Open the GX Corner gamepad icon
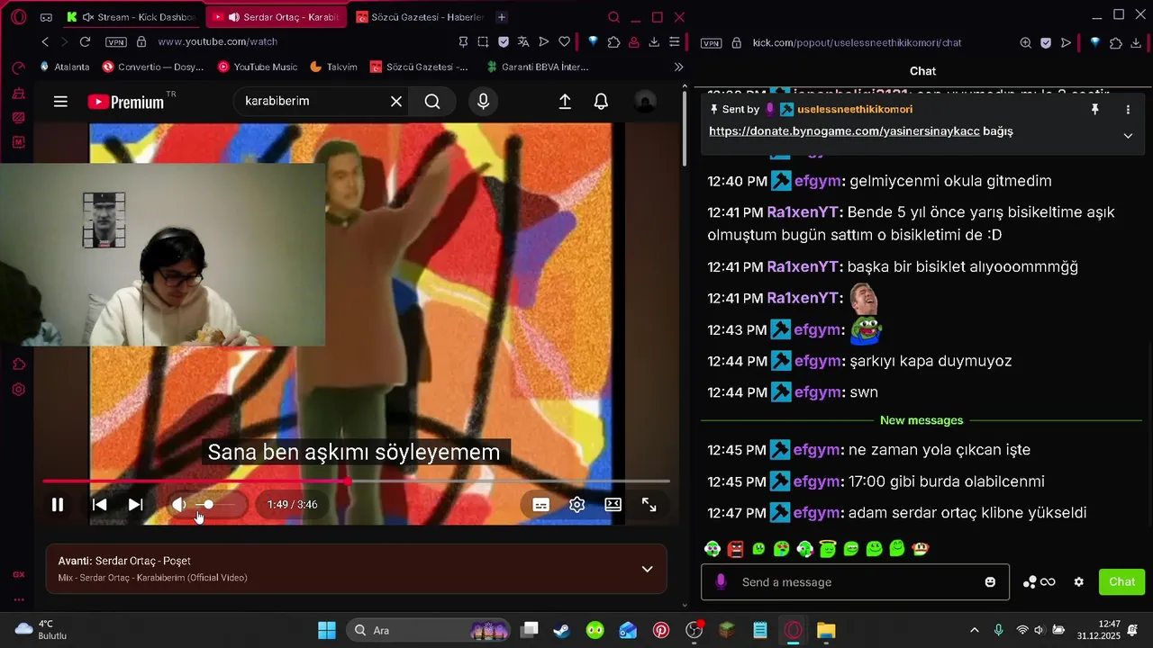1153x648 pixels. pyautogui.click(x=46, y=17)
